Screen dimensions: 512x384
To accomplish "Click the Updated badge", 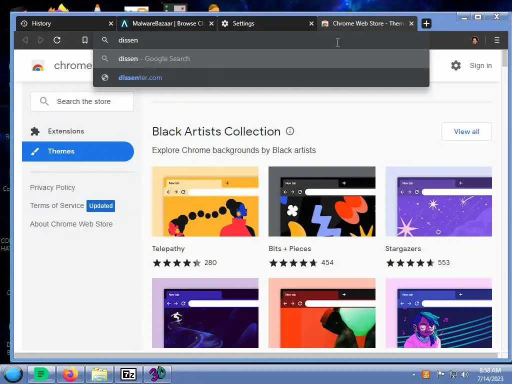I will [100, 205].
